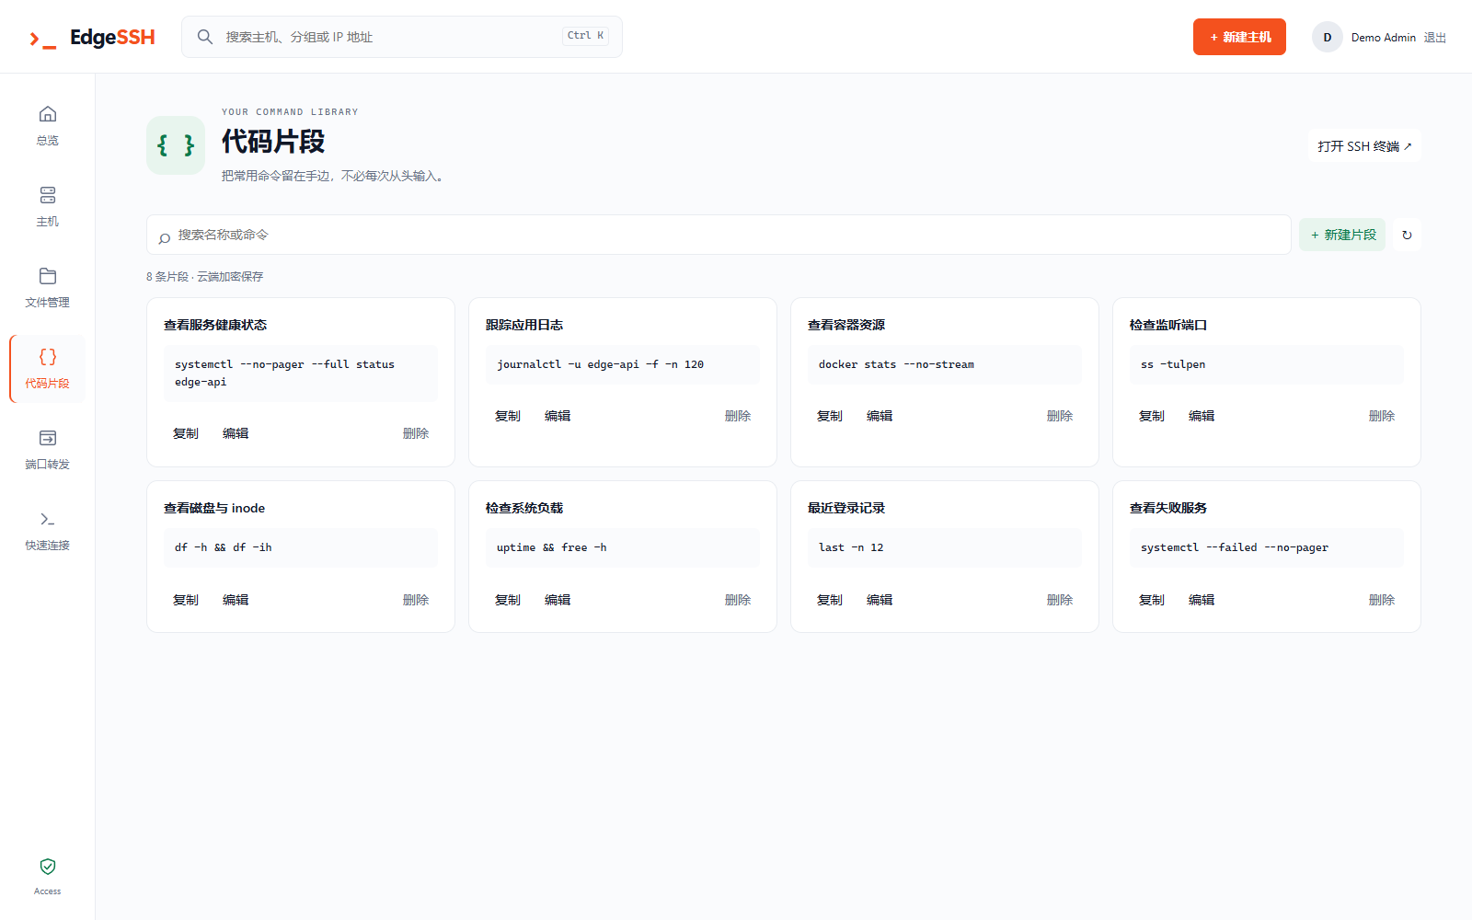This screenshot has width=1472, height=920.
Task: Edit the 查看失败服务 snippet
Action: [1202, 600]
